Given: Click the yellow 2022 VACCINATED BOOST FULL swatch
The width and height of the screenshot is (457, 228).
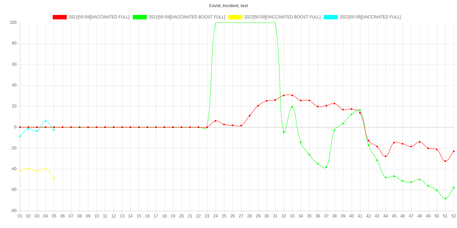Looking at the screenshot, I should [235, 17].
